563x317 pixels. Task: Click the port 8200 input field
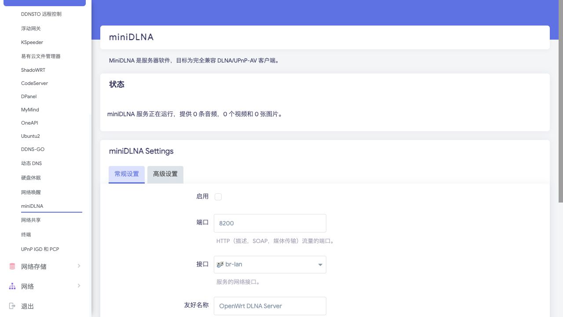(x=270, y=223)
